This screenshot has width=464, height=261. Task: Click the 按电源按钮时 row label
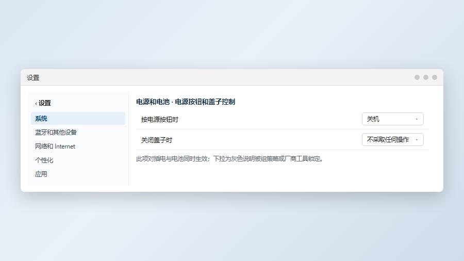159,120
